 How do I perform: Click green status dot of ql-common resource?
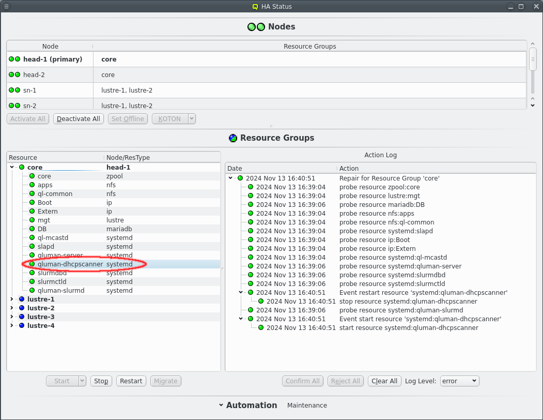[x=32, y=193]
